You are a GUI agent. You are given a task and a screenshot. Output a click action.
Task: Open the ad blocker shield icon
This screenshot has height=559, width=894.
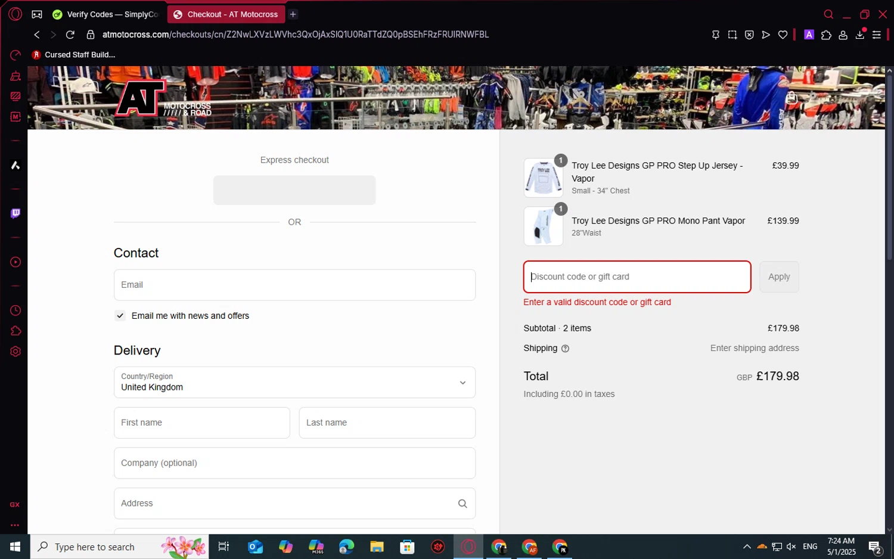coord(749,35)
